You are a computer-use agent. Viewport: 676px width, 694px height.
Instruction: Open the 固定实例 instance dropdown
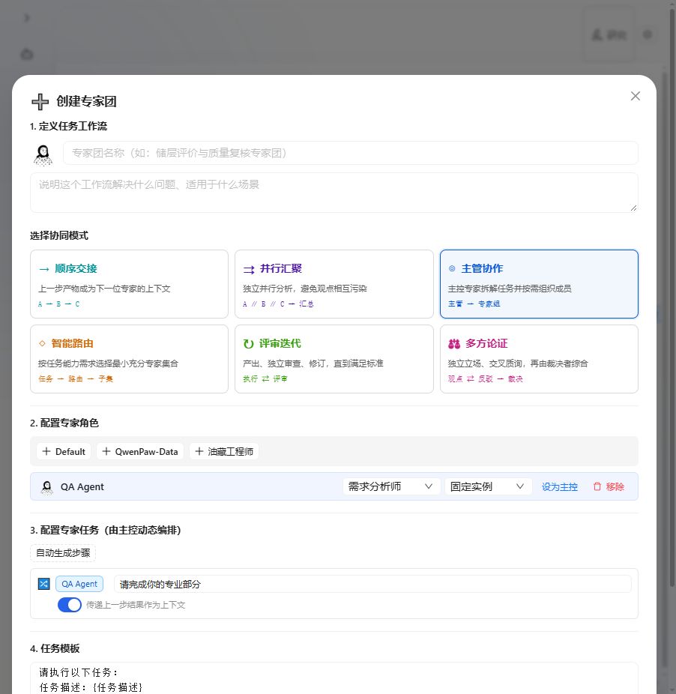(488, 486)
